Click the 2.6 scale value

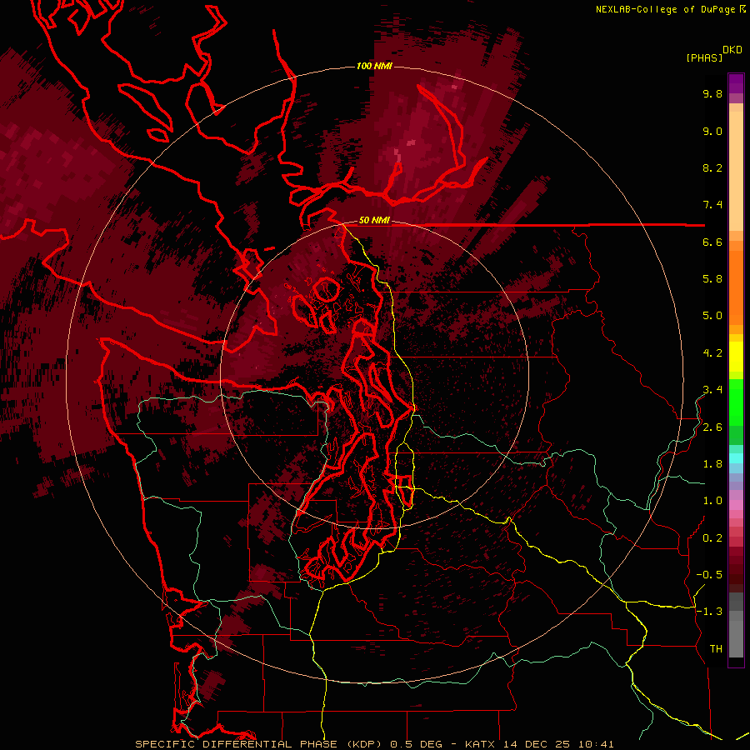[712, 427]
